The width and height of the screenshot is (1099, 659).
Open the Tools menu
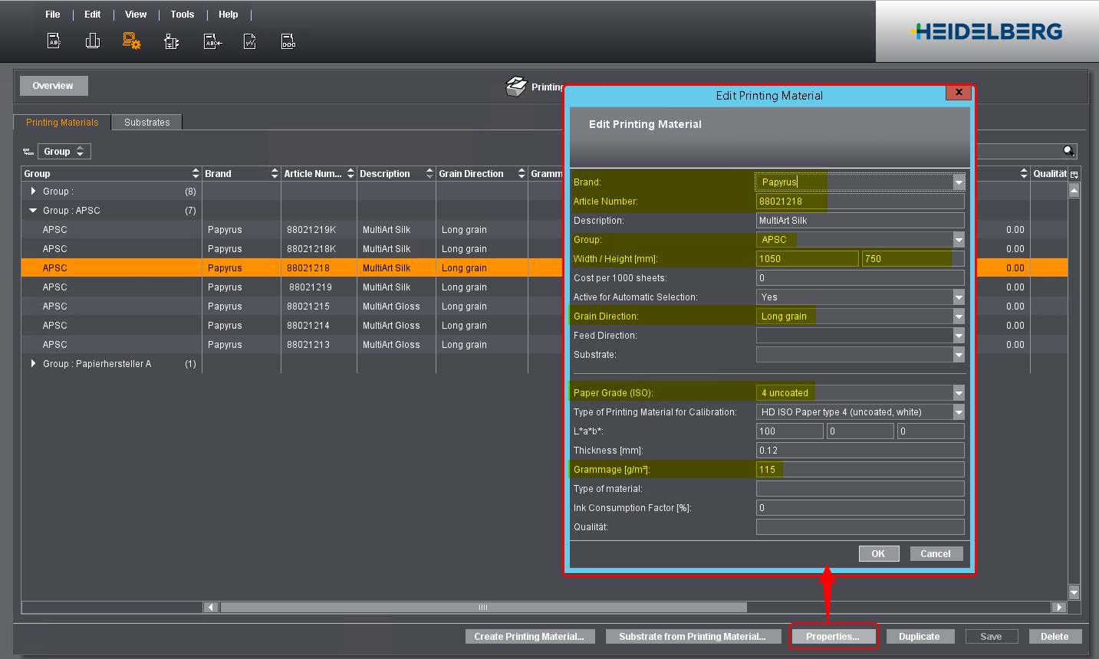tap(183, 15)
